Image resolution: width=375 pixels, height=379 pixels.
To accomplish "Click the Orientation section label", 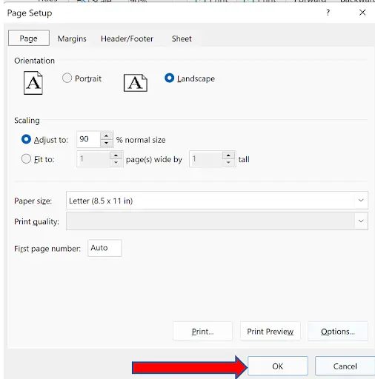I will [34, 61].
